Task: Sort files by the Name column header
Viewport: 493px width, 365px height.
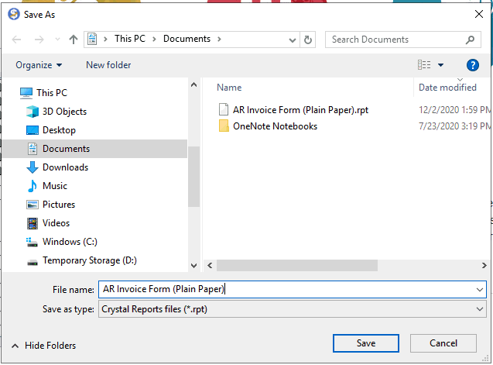Action: coord(229,88)
